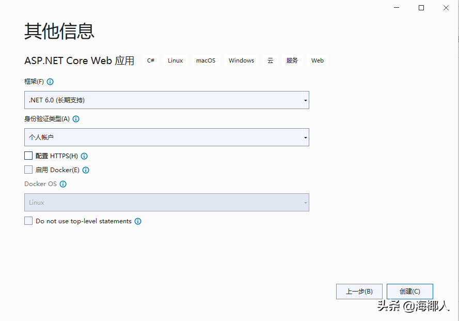Tick Do not use top-level statements checkbox
The height and width of the screenshot is (321, 459).
coord(28,221)
